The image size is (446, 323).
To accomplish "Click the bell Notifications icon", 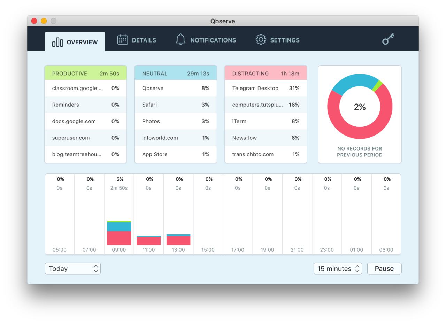I will click(180, 39).
